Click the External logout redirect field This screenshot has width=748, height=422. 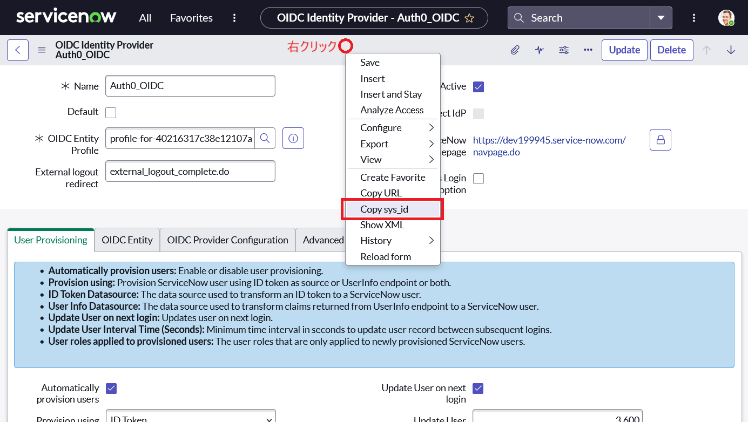(x=190, y=171)
